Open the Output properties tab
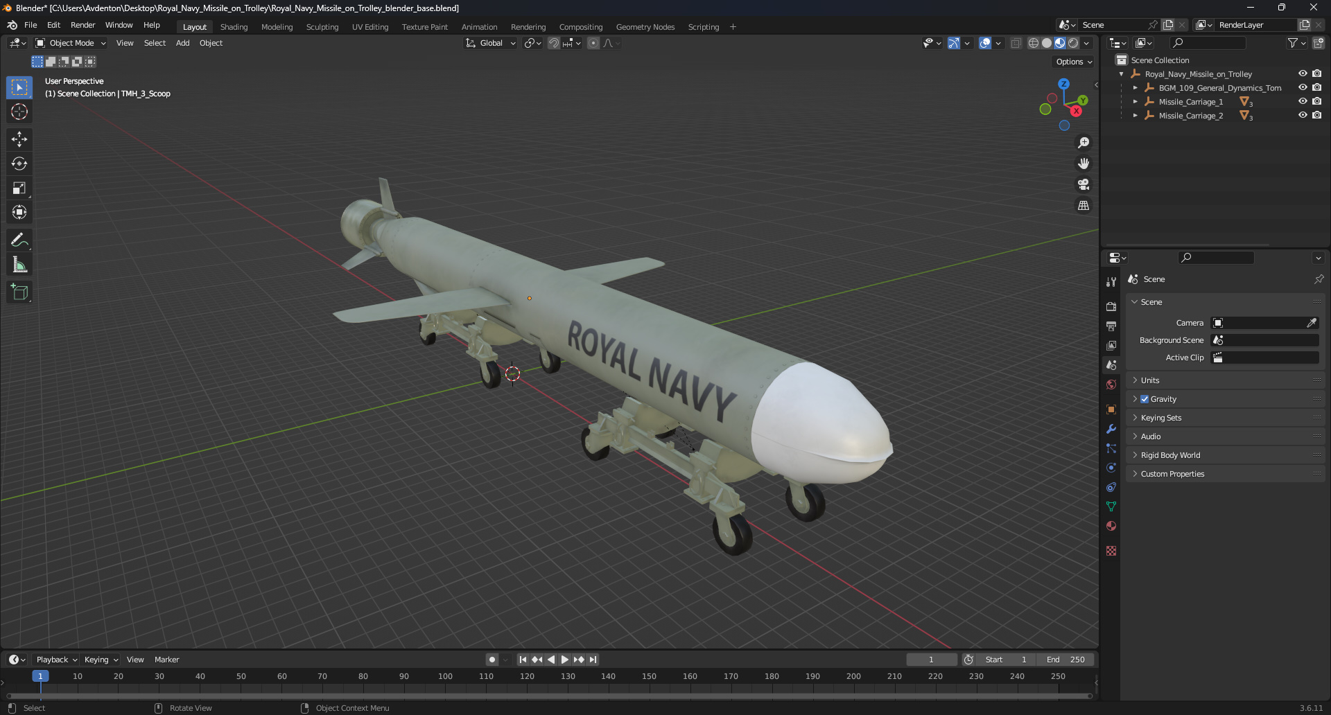1331x715 pixels. pos(1111,326)
